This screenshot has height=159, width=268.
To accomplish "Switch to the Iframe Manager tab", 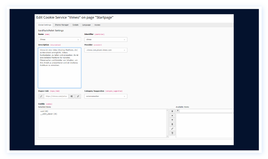I will [x=62, y=25].
